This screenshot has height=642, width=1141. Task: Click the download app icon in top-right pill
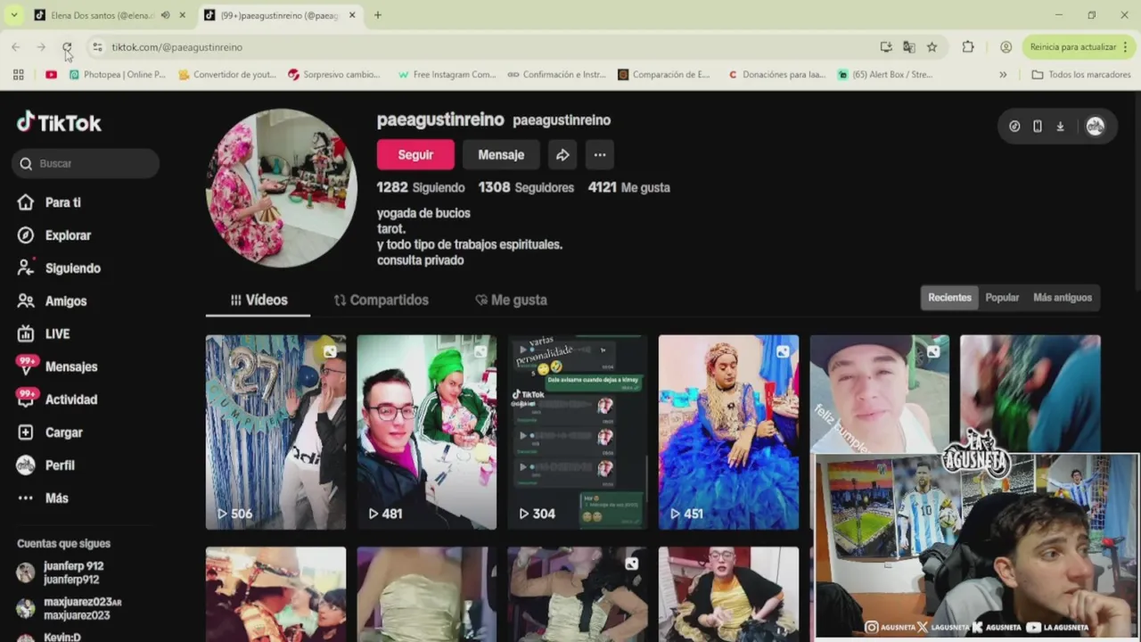pyautogui.click(x=1060, y=127)
